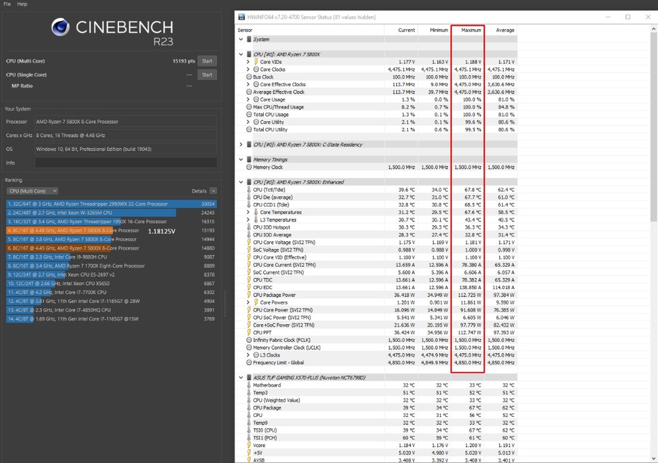Click the thermometer icon beside Motherboard temperature
The image size is (658, 463).
point(249,385)
